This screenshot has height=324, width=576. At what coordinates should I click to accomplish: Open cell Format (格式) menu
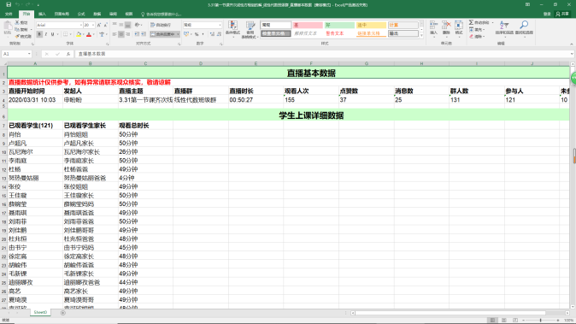(458, 28)
